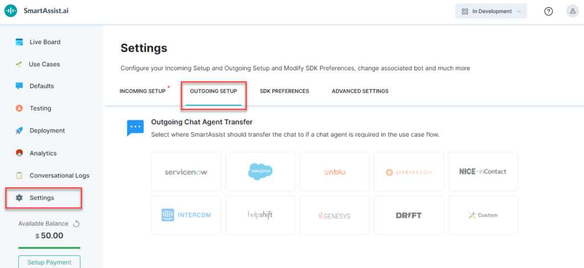Expand the In Development environment dropdown

[490, 11]
